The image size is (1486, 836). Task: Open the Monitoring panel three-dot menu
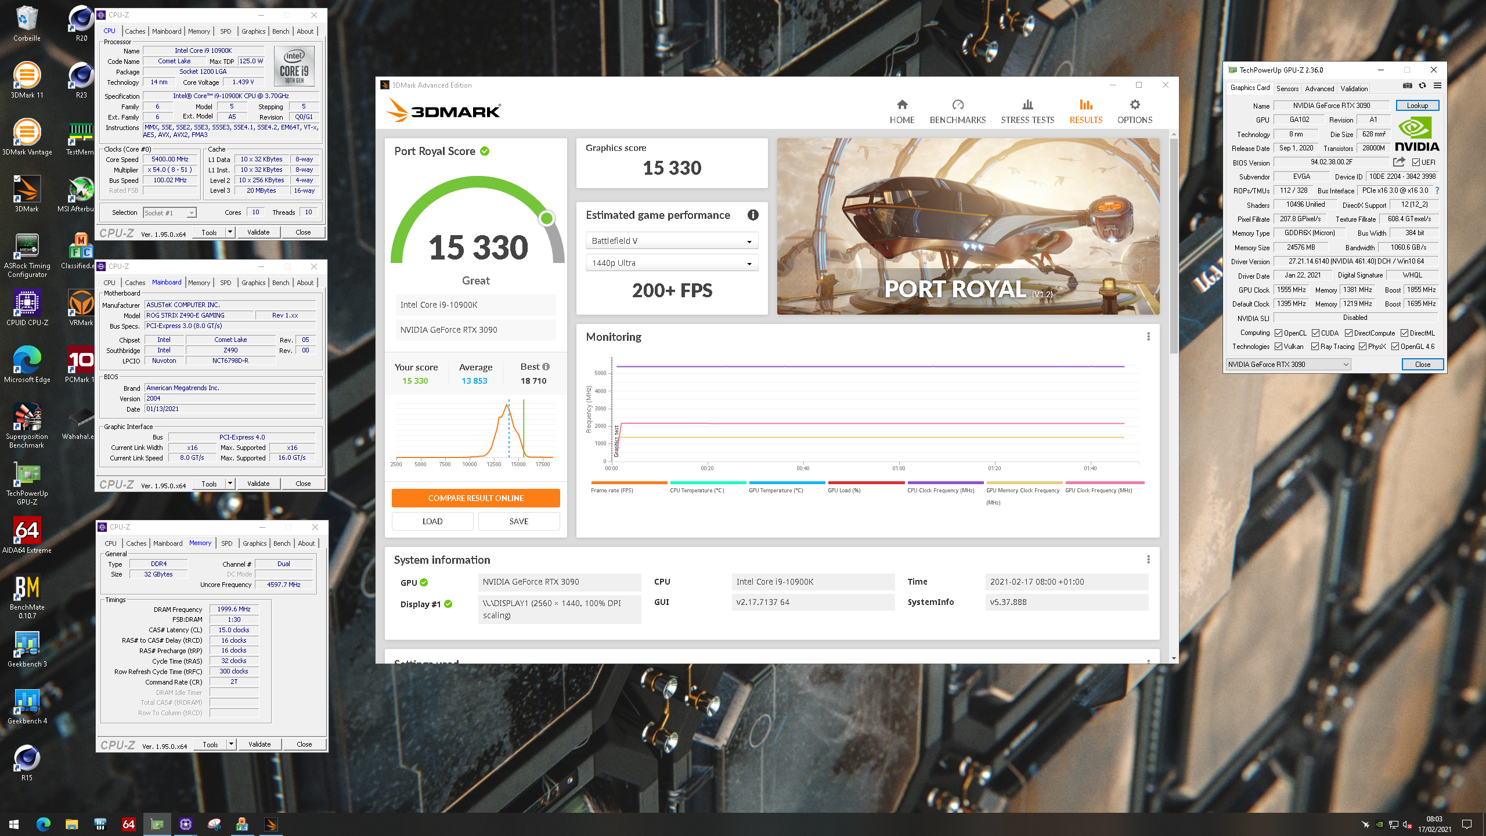[1148, 337]
